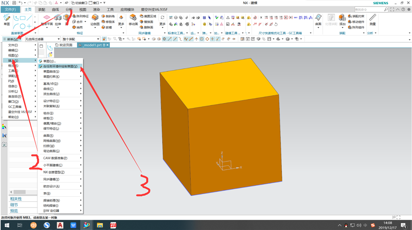Image resolution: width=412 pixels, height=230 pixels.
Task: Click the 菜单(M) menu button
Action: click(12, 39)
